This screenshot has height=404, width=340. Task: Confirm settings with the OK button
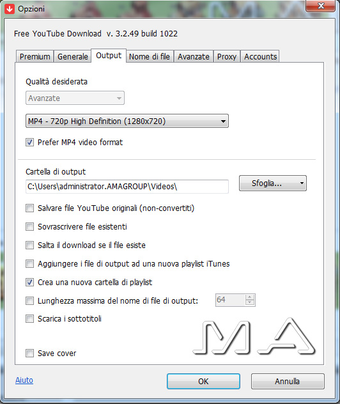point(203,382)
